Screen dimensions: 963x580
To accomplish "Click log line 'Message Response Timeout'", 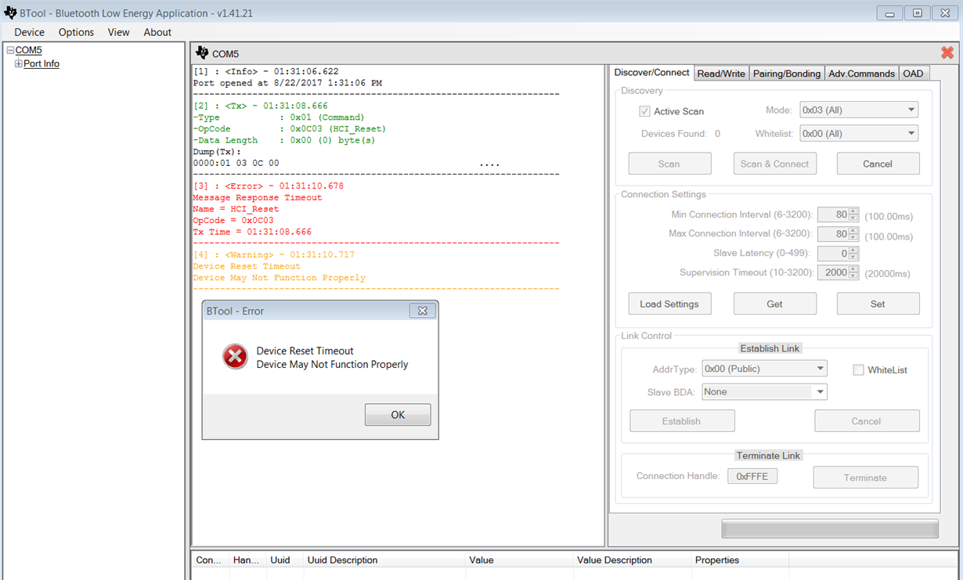I will (258, 198).
